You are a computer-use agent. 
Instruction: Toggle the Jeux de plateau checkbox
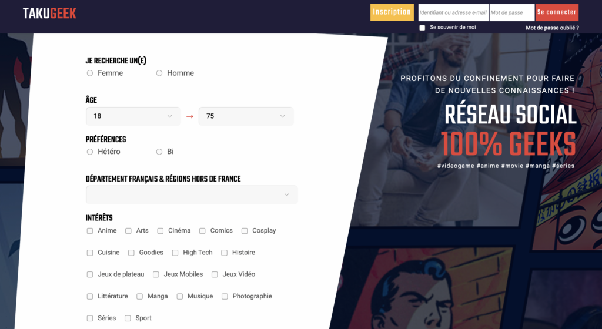click(90, 274)
